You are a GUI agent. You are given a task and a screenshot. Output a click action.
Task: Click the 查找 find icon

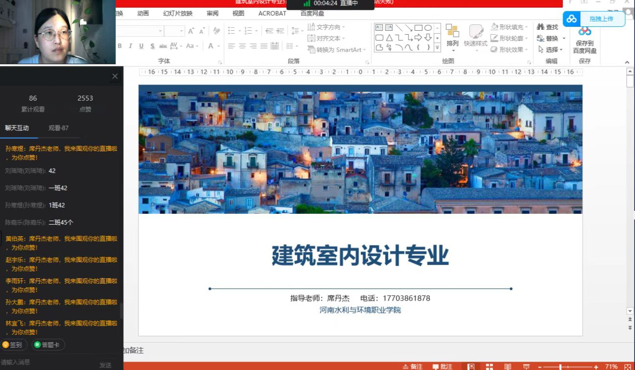[x=541, y=27]
